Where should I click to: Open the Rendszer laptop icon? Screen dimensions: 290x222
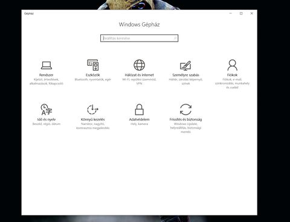pyautogui.click(x=47, y=65)
